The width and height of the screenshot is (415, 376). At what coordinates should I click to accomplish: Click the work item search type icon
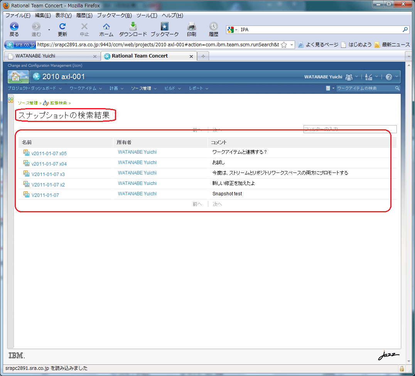click(x=328, y=88)
